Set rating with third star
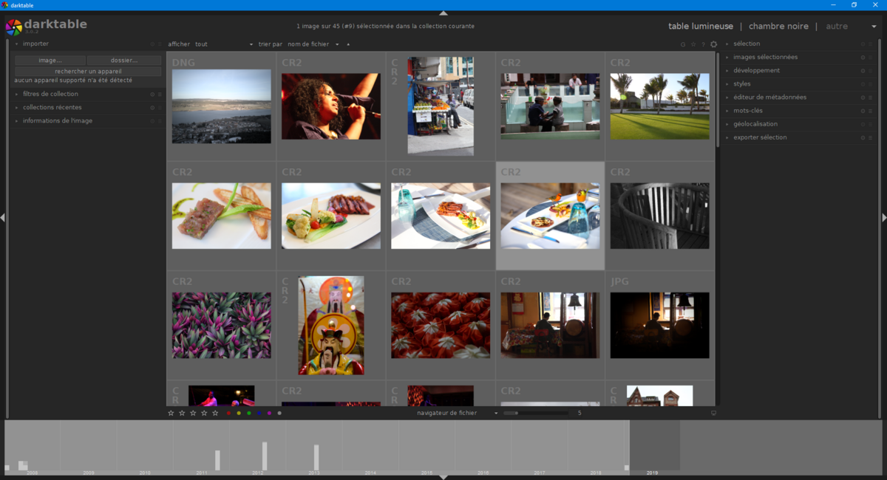The width and height of the screenshot is (887, 480). [193, 414]
